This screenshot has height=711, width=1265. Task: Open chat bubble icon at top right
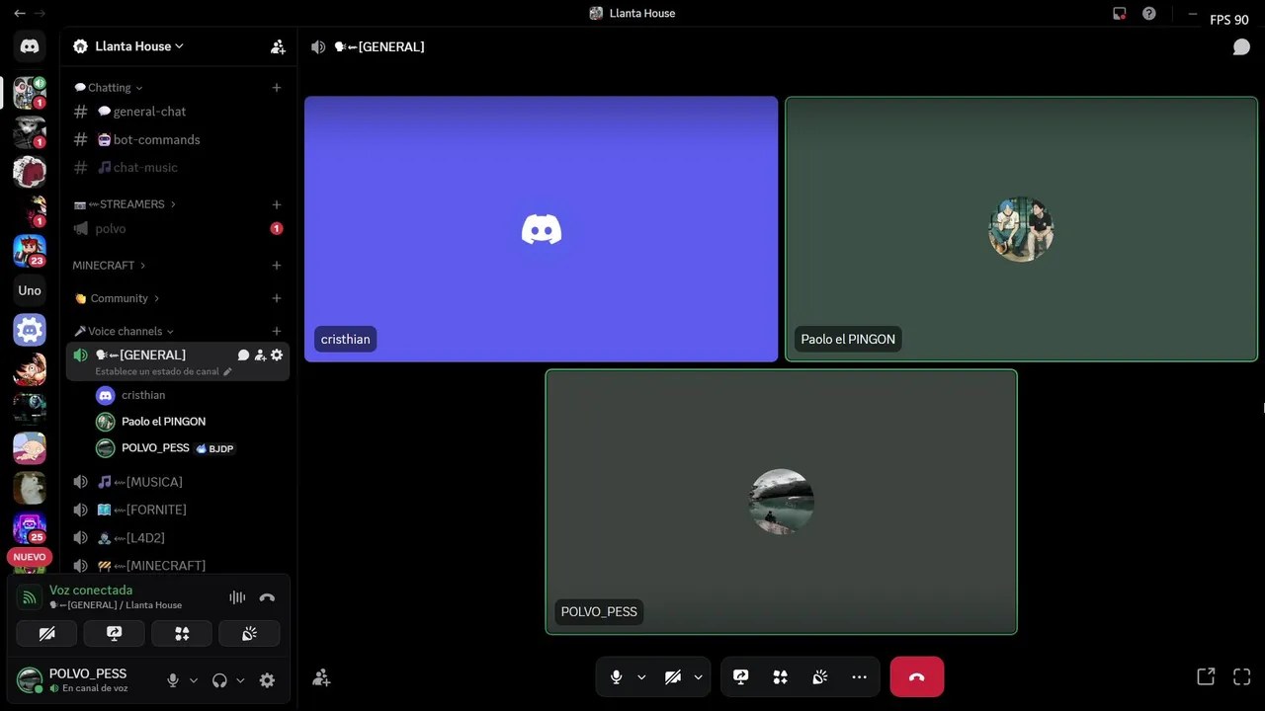(x=1241, y=46)
